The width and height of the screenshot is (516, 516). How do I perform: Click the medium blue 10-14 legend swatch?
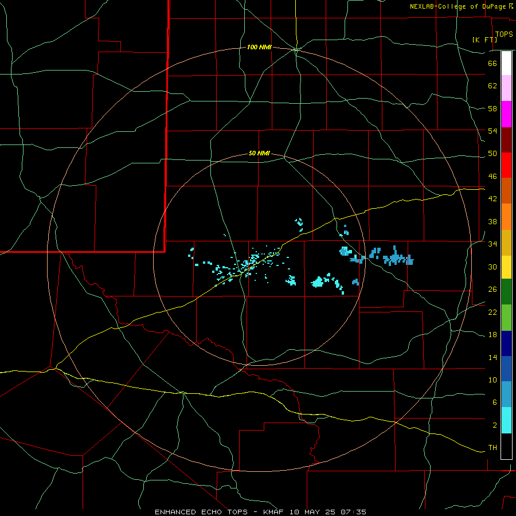click(506, 369)
